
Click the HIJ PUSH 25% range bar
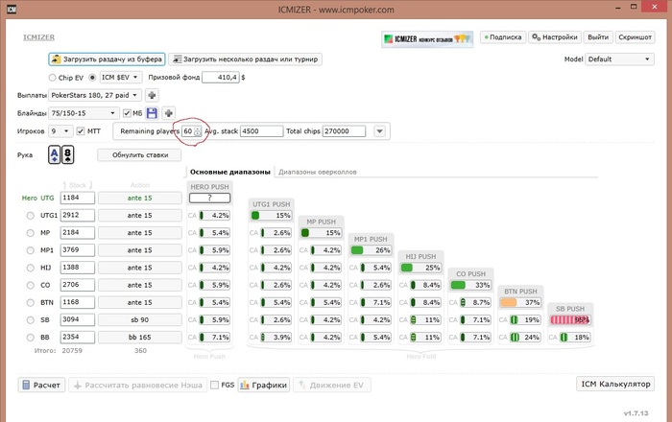420,268
